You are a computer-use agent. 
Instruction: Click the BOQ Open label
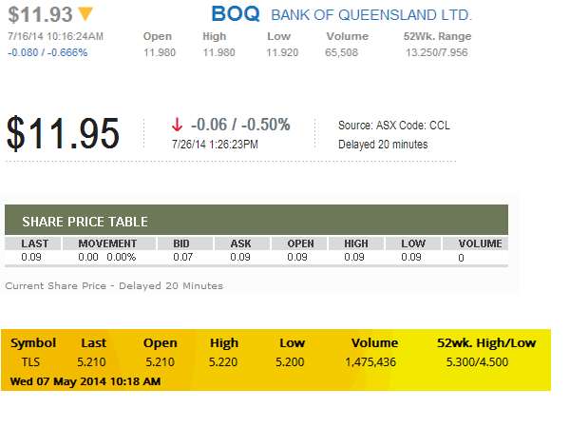tap(157, 36)
